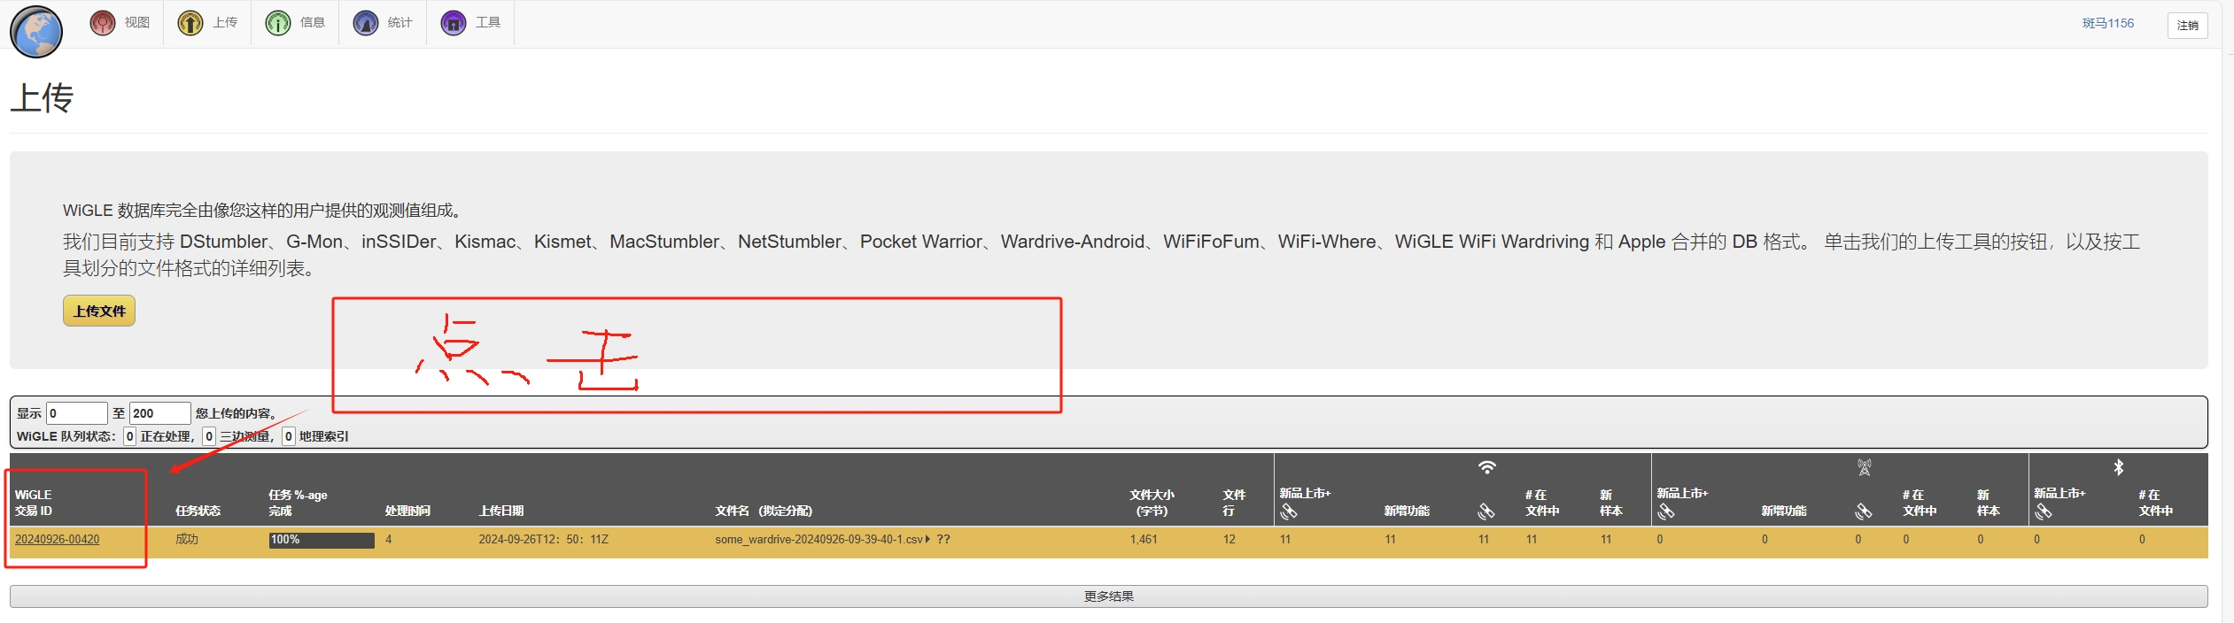Screen dimensions: 2234x623
Task: Click satellite icon right of WiFi 新增功能
Action: tap(1486, 511)
